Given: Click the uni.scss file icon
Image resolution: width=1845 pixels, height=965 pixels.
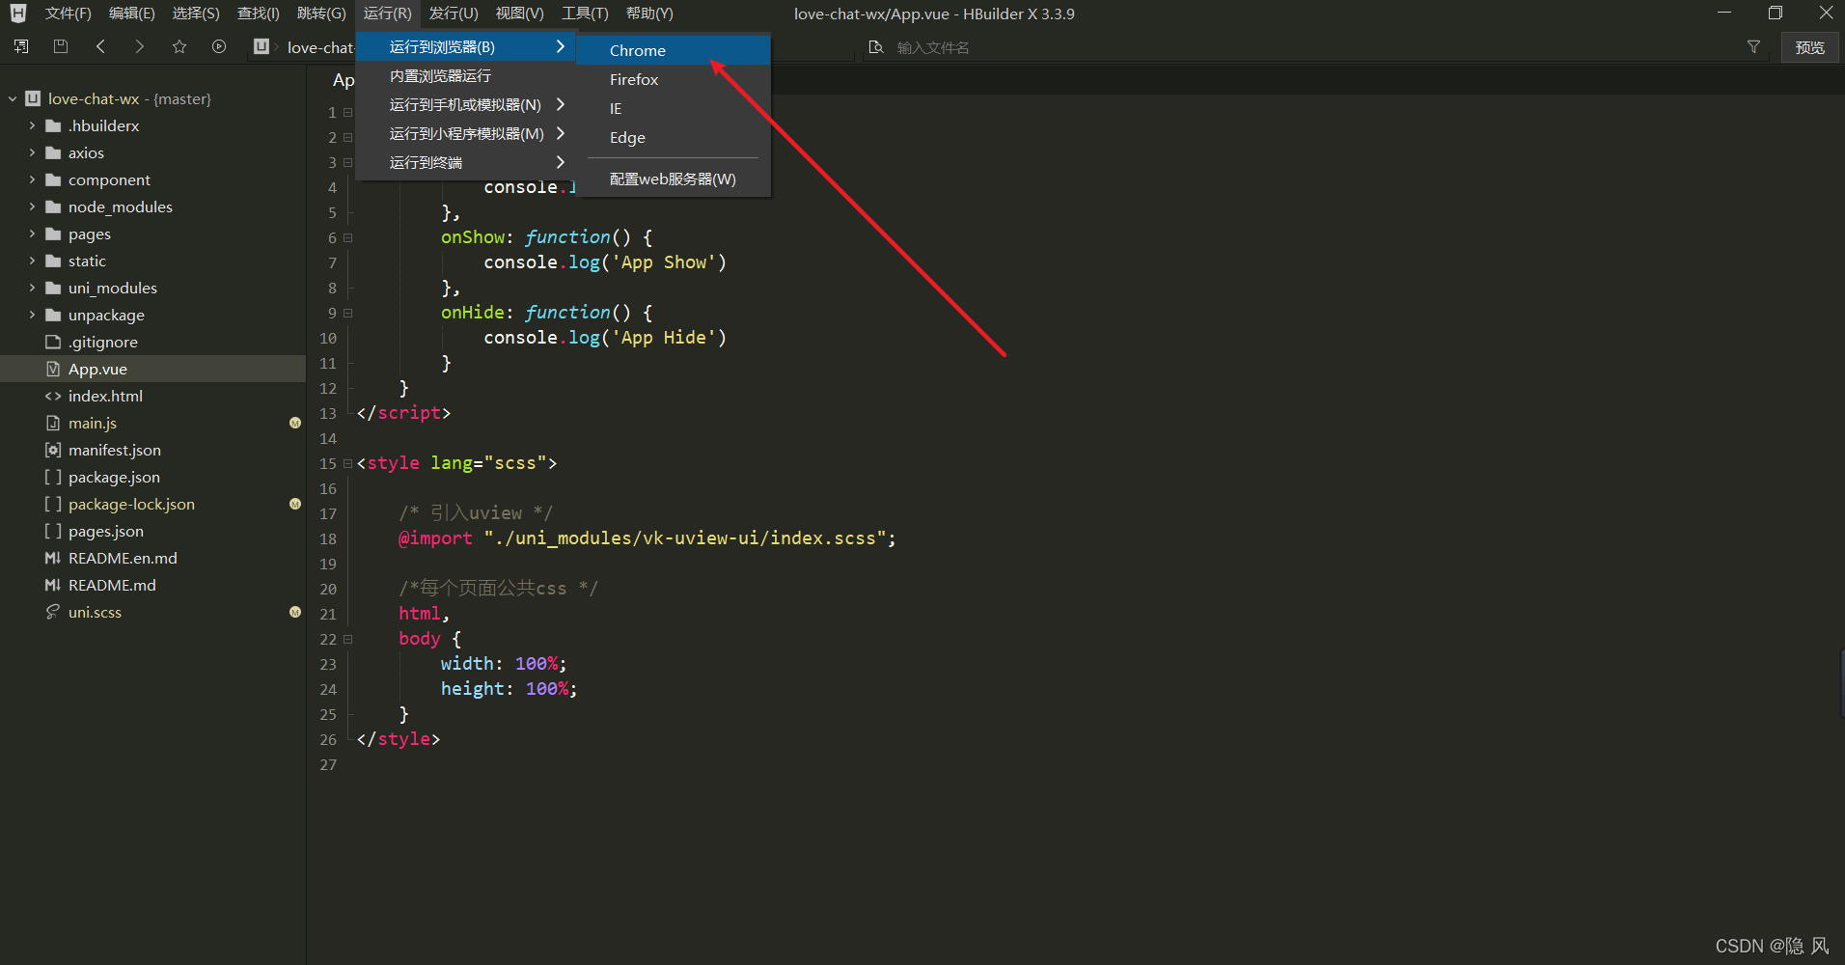Looking at the screenshot, I should (53, 612).
